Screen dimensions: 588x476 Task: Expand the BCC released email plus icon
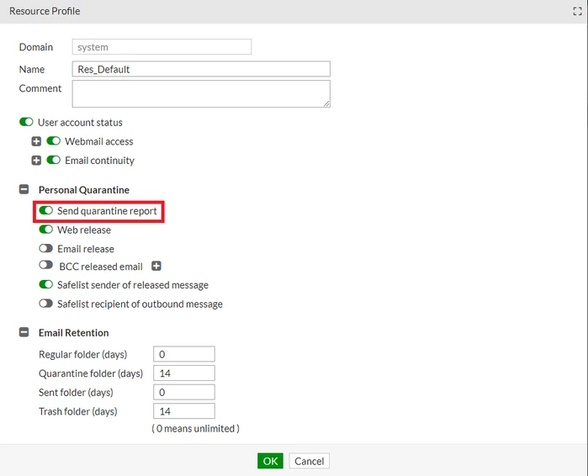(x=156, y=266)
